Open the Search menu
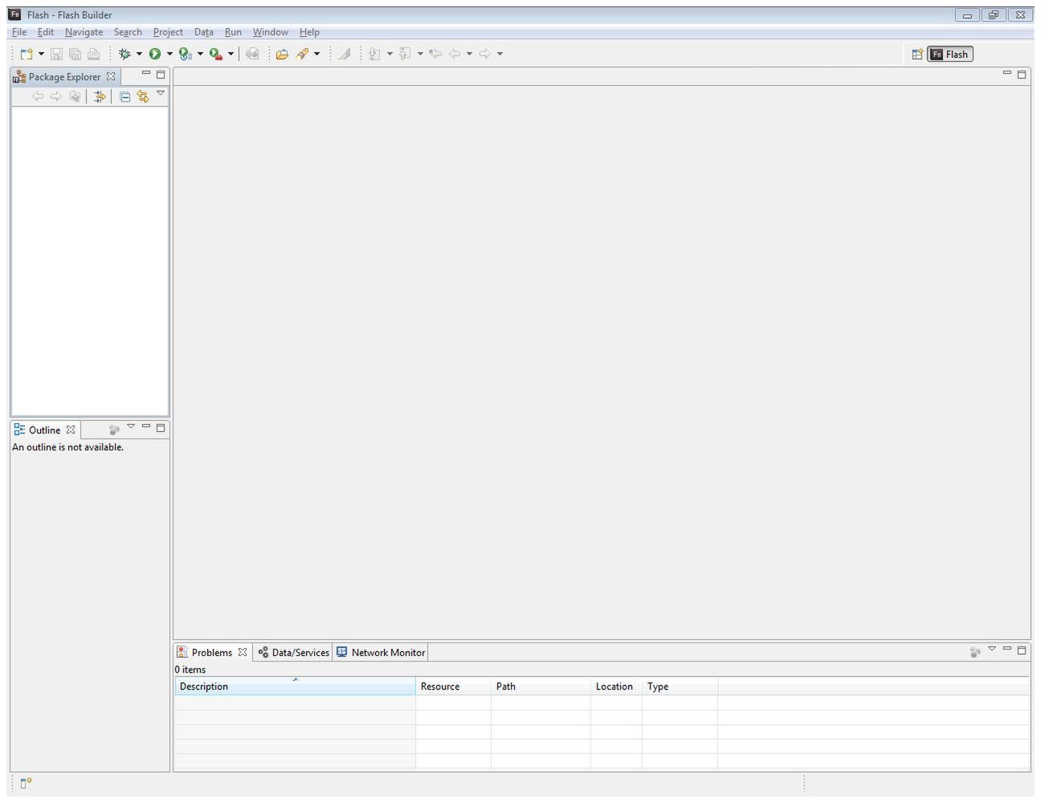 click(x=128, y=32)
